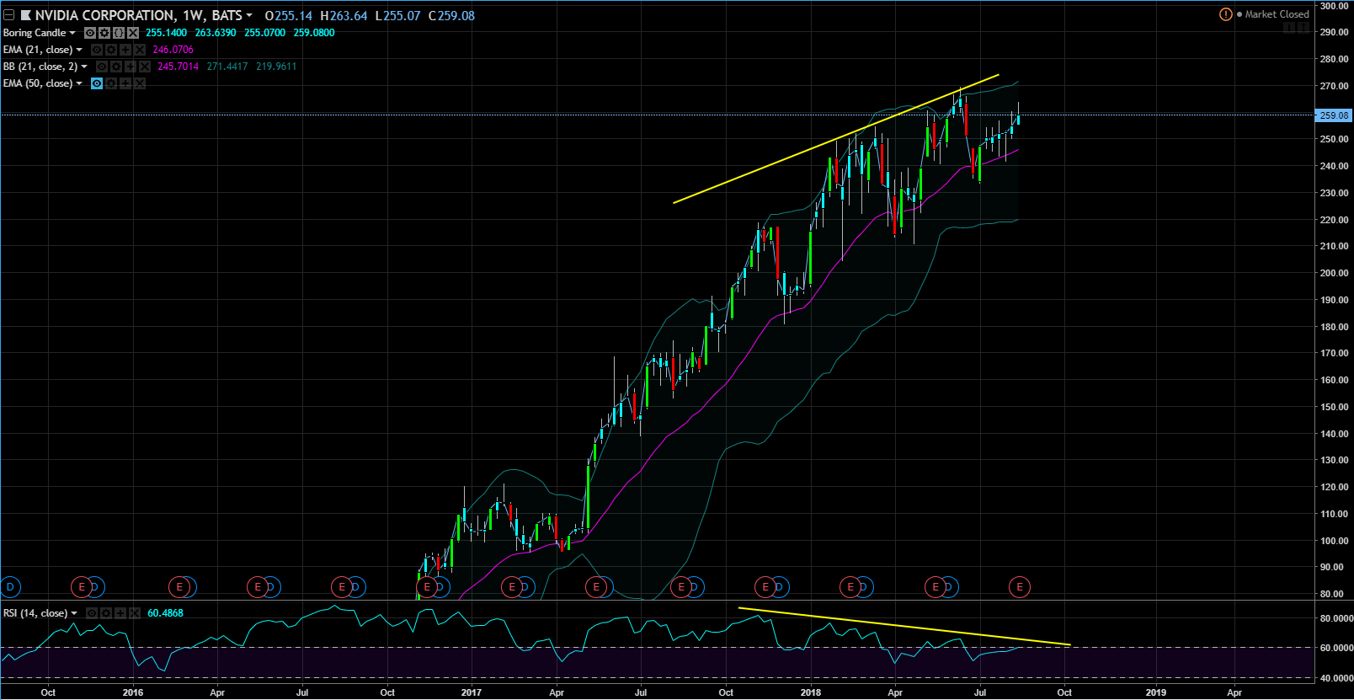Open Boring Candle settings gear

point(104,33)
